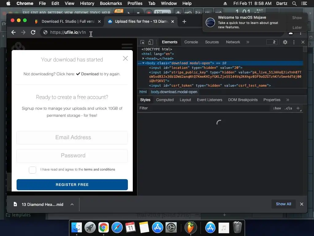Open Calendar from the Dock

pyautogui.click(x=130, y=227)
